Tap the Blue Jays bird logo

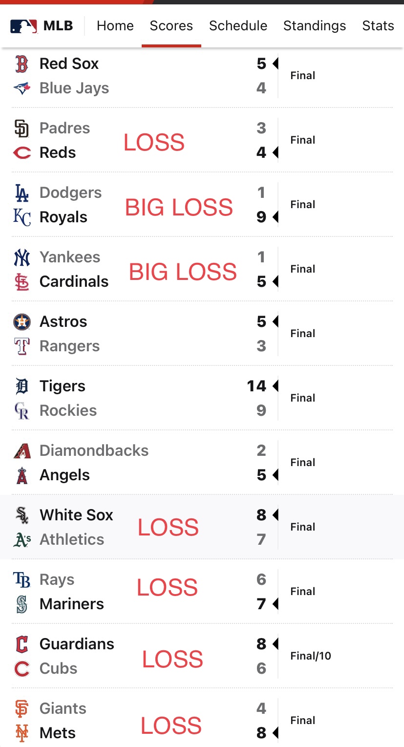point(22,88)
